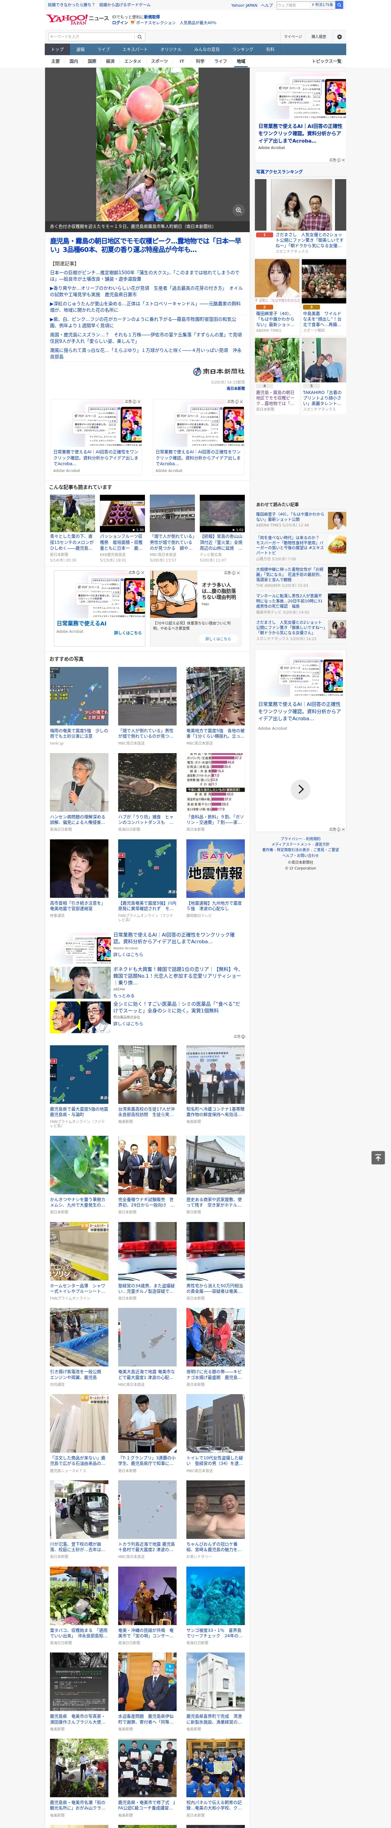Click the magnifier icon beside the keyword box
The width and height of the screenshot is (391, 1828).
click(140, 36)
